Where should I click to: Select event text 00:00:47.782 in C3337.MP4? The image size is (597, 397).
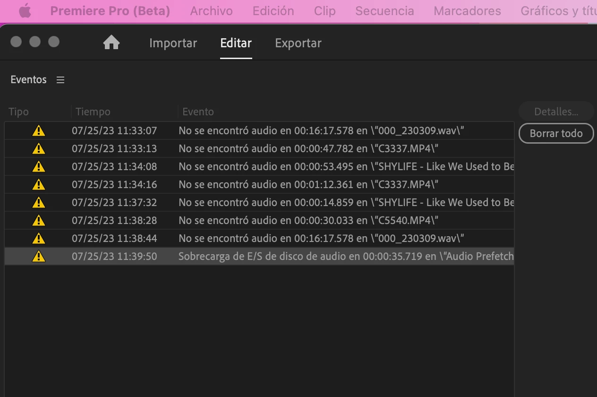[308, 148]
